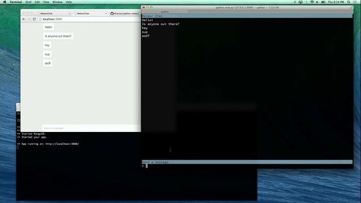Minimize the python terminal window
361x203 pixels.
tap(147, 7)
